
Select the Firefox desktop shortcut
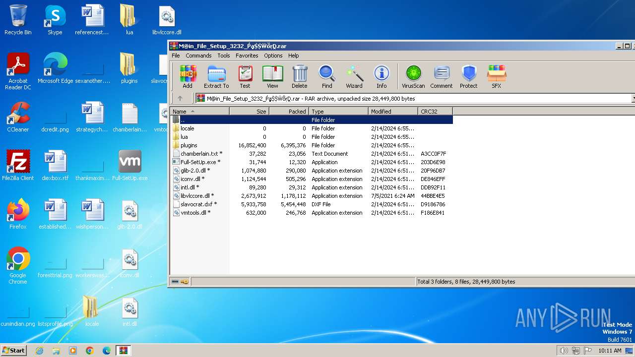[18, 214]
